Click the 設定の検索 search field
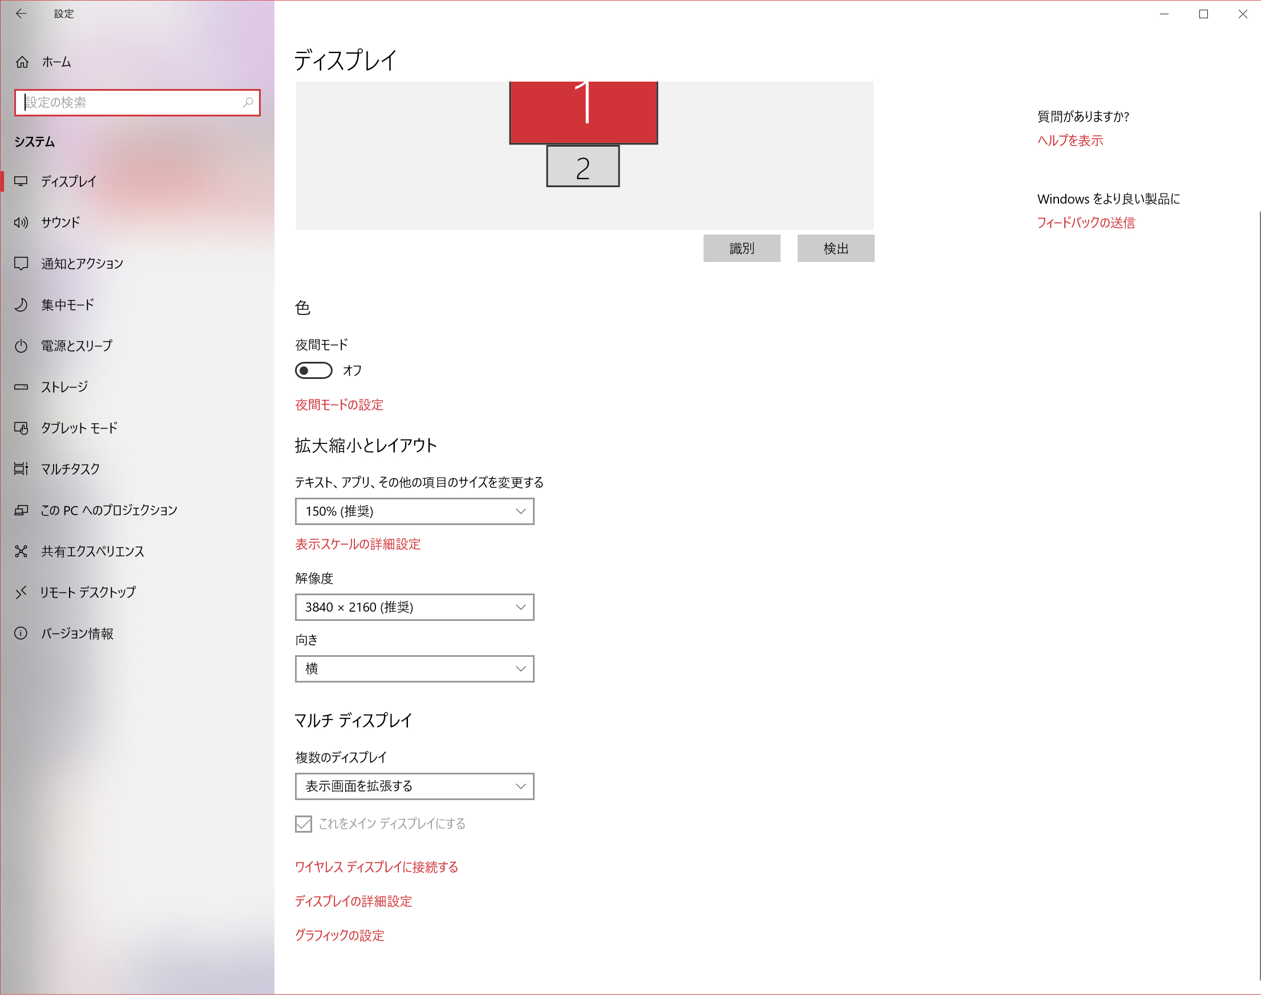The image size is (1261, 997). pos(131,103)
